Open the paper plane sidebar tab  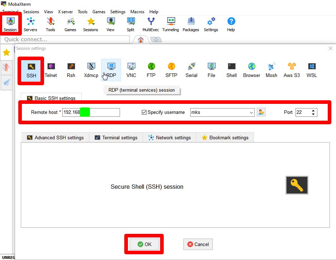6,82
